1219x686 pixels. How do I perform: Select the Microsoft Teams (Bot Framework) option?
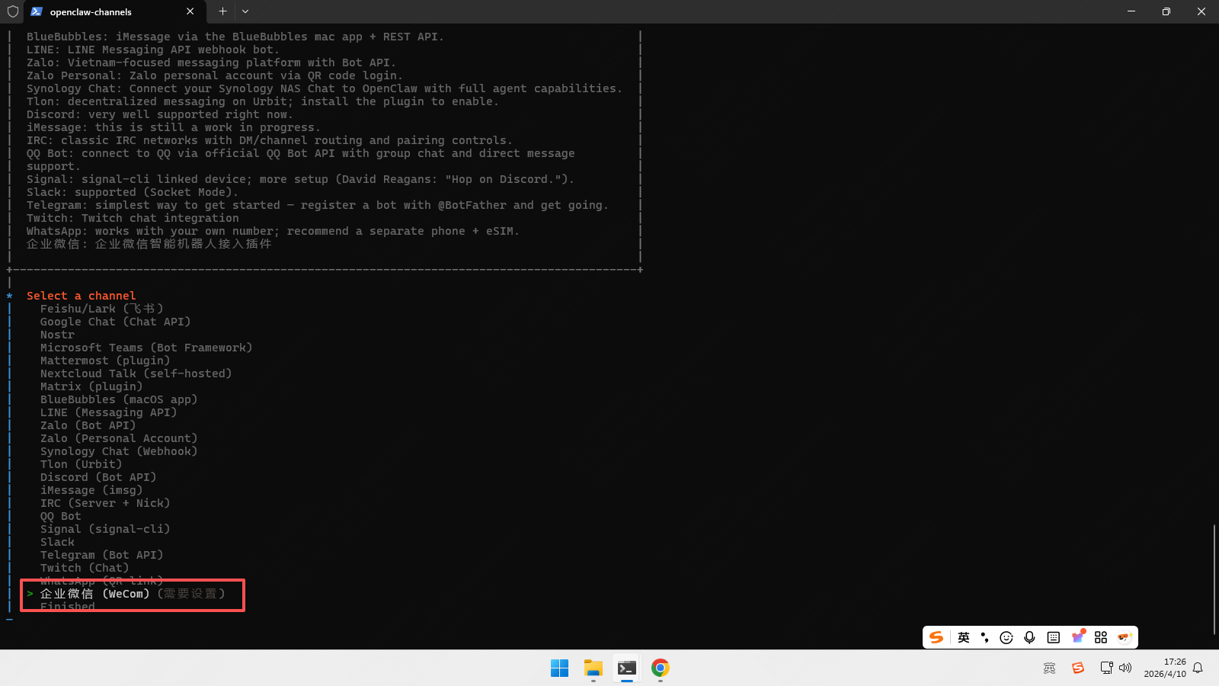point(146,348)
